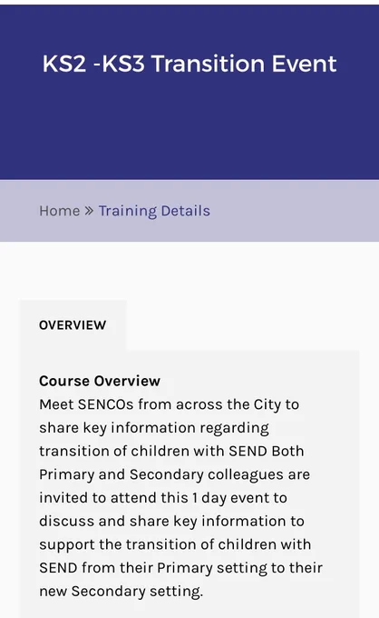Screen dimensions: 379x618
Task: Open the Training Details breadcrumb link
Action: click(x=154, y=211)
